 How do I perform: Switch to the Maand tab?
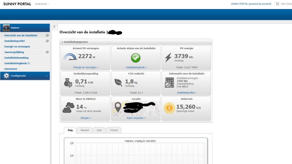pyautogui.click(x=85, y=130)
